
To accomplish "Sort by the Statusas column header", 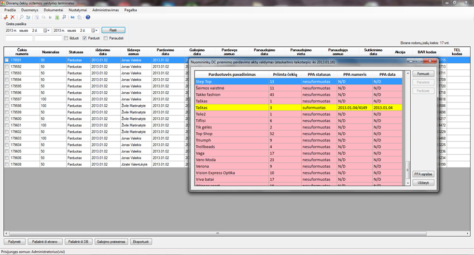I will [x=76, y=52].
